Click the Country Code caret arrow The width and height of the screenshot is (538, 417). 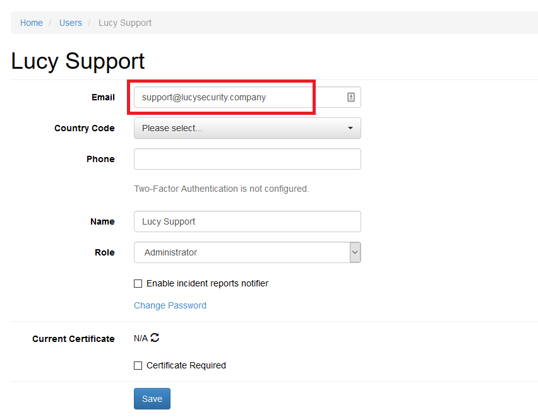click(x=350, y=128)
